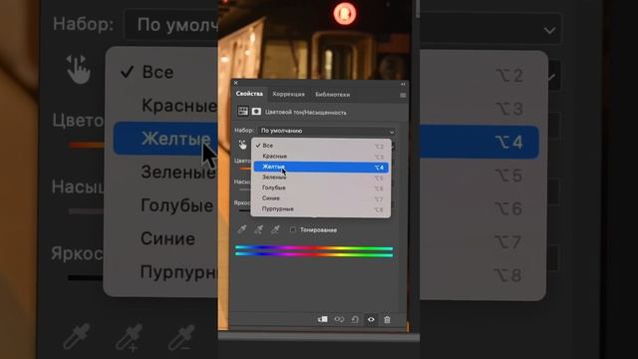Choose Зеленые in the color range menu
This screenshot has width=638, height=359.
(x=321, y=178)
